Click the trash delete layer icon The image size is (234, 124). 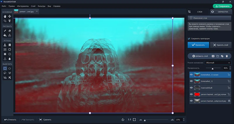[227, 56]
